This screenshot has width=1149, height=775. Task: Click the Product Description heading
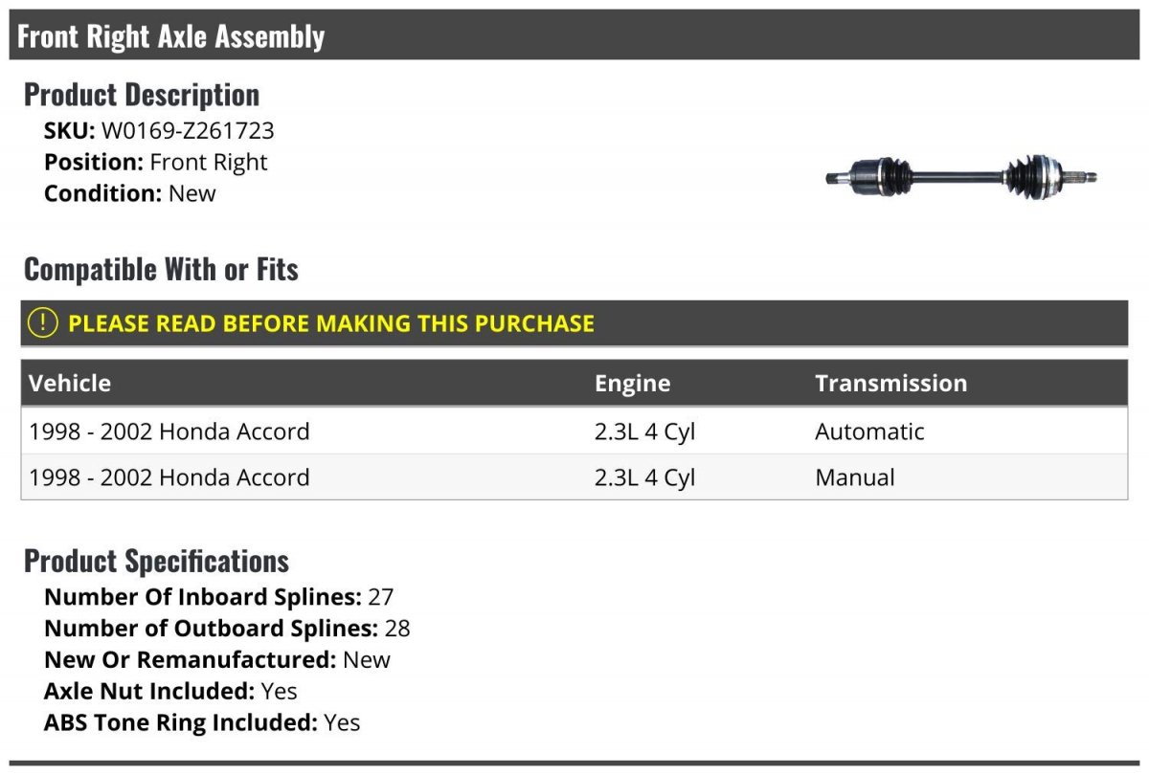coord(142,95)
